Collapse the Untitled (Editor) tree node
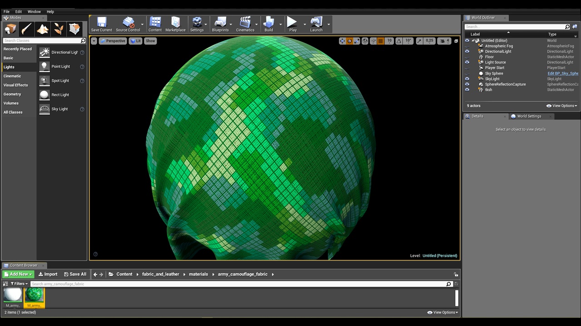 [473, 41]
